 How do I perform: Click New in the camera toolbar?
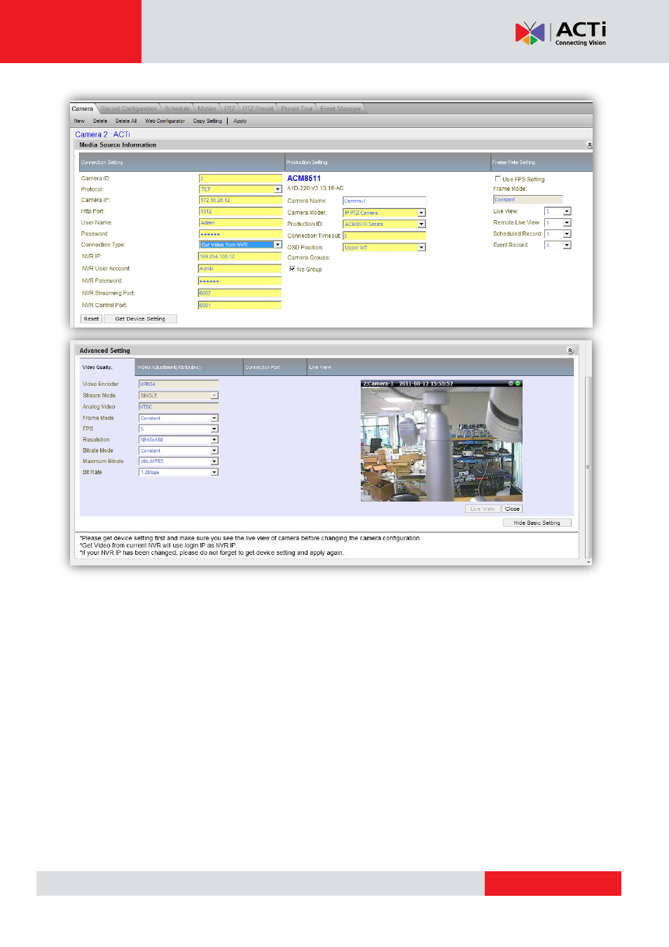79,121
